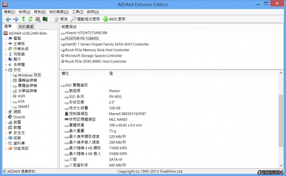Expand the 顯示 tree node
Screen dimensions: 286x176
6,59
